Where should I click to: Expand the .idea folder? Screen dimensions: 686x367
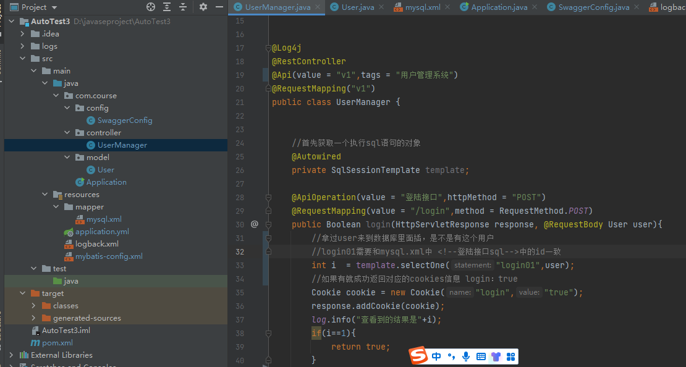[23, 34]
